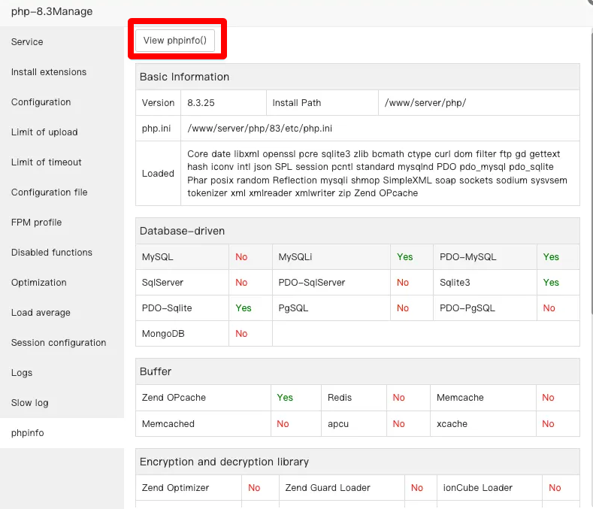The image size is (593, 509).
Task: Click the Database-driven header
Action: pyautogui.click(x=358, y=231)
